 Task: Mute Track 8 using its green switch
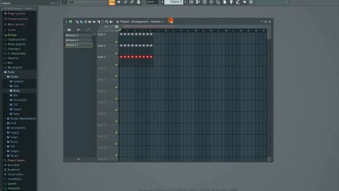pyautogui.click(x=117, y=121)
